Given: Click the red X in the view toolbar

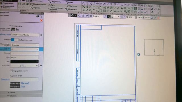Looking at the screenshot, I should [158, 18].
